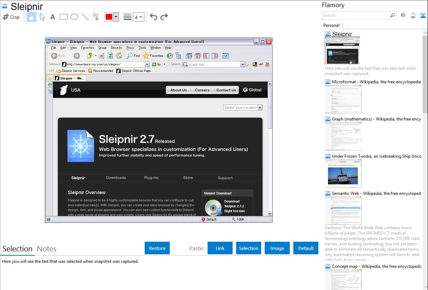
Task: Open the Downloads page tab
Action: [116, 178]
